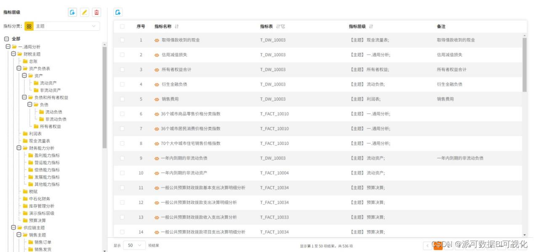Click the folder icon of 总账
This screenshot has width=534, height=252.
[x=25, y=61]
